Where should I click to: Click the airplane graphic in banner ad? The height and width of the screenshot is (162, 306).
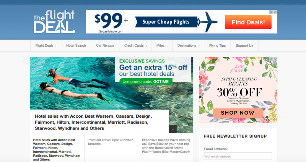pos(207,22)
